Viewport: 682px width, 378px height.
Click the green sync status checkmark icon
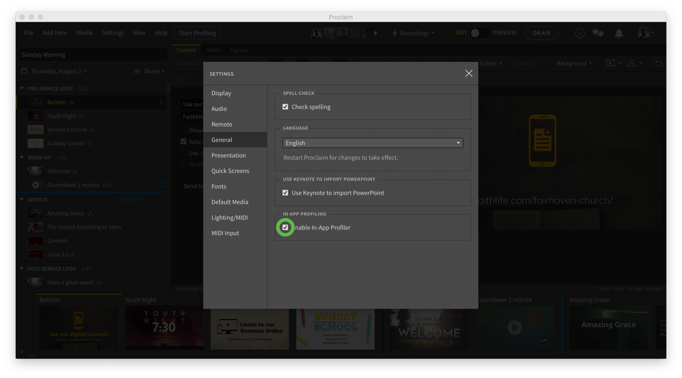580,33
